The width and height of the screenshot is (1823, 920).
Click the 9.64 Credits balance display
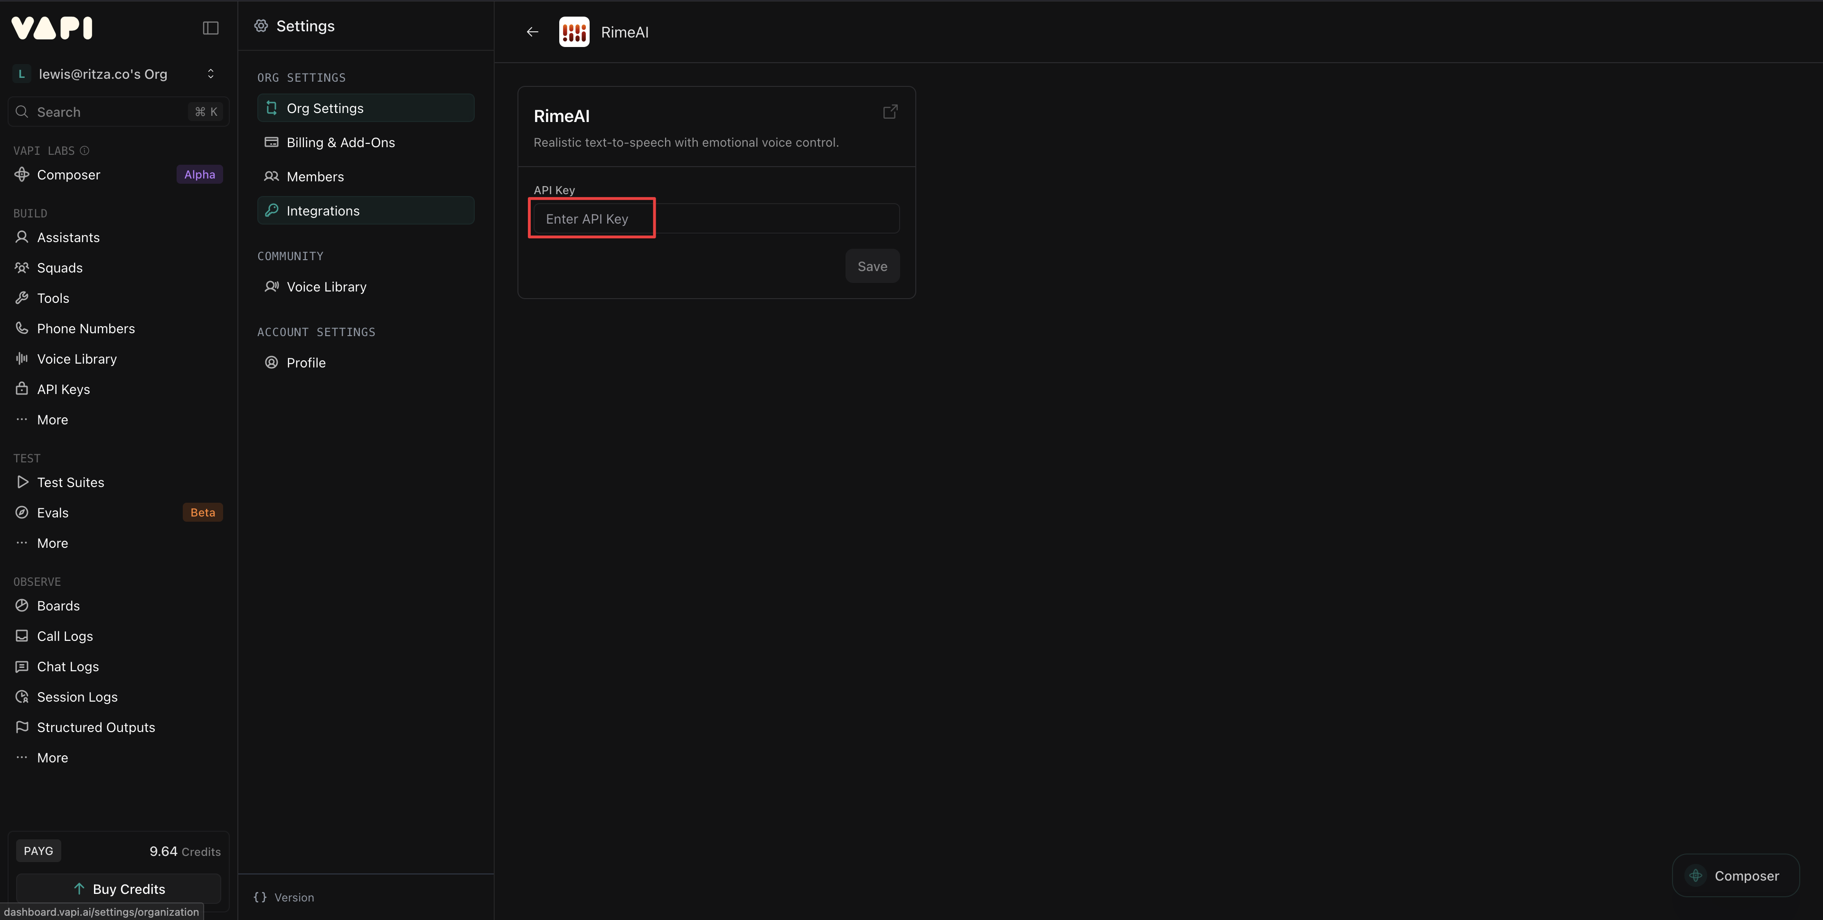183,851
